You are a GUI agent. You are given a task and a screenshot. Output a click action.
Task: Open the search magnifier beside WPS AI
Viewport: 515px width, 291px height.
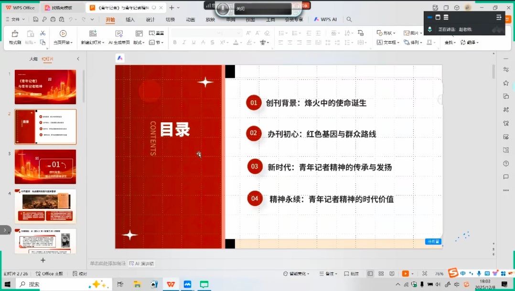pos(349,20)
